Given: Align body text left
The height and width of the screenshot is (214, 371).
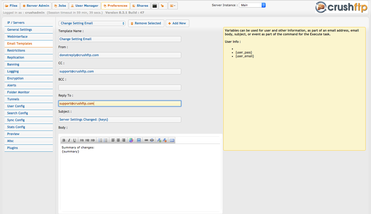Looking at the screenshot, I should click(113, 140).
